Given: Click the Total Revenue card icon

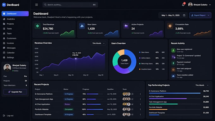Looking at the screenshot, I should pyautogui.click(x=37, y=26).
